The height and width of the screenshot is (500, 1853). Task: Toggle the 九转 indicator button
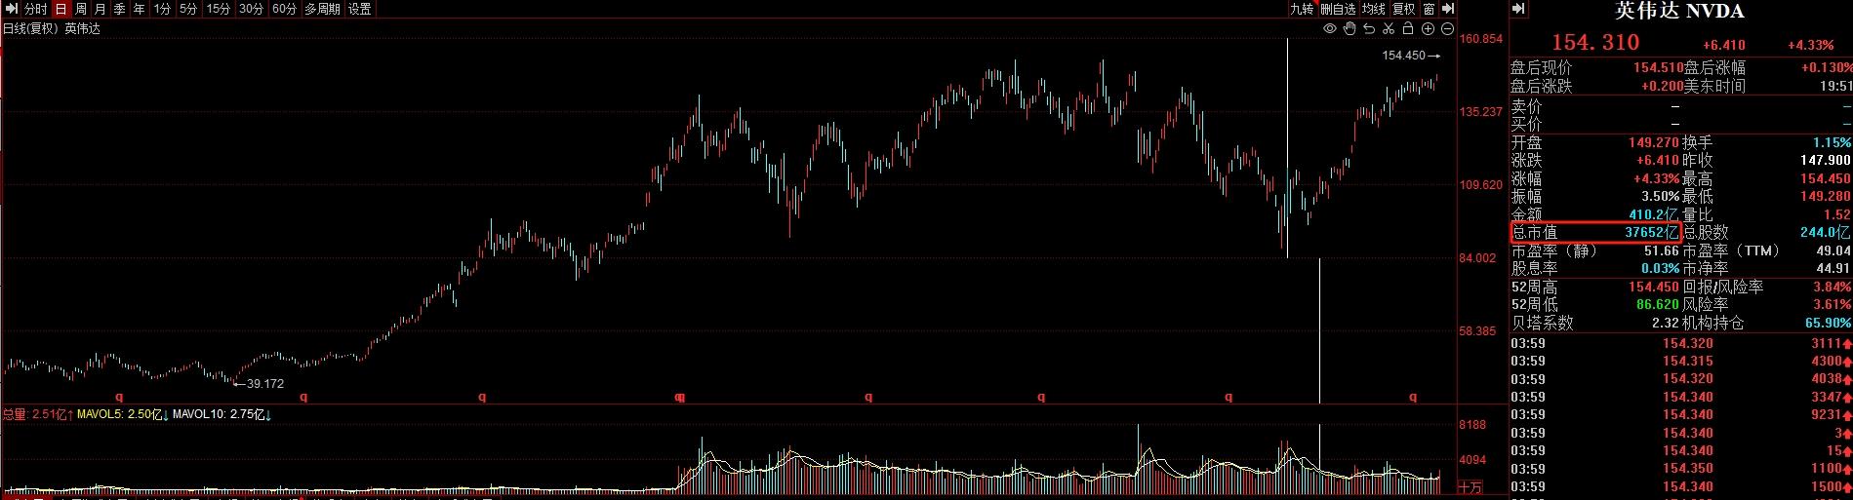[1301, 9]
